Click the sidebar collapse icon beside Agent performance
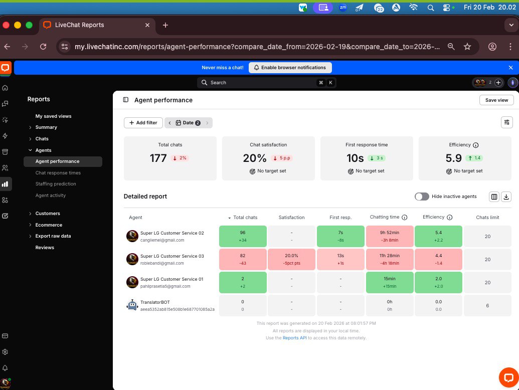 tap(126, 100)
